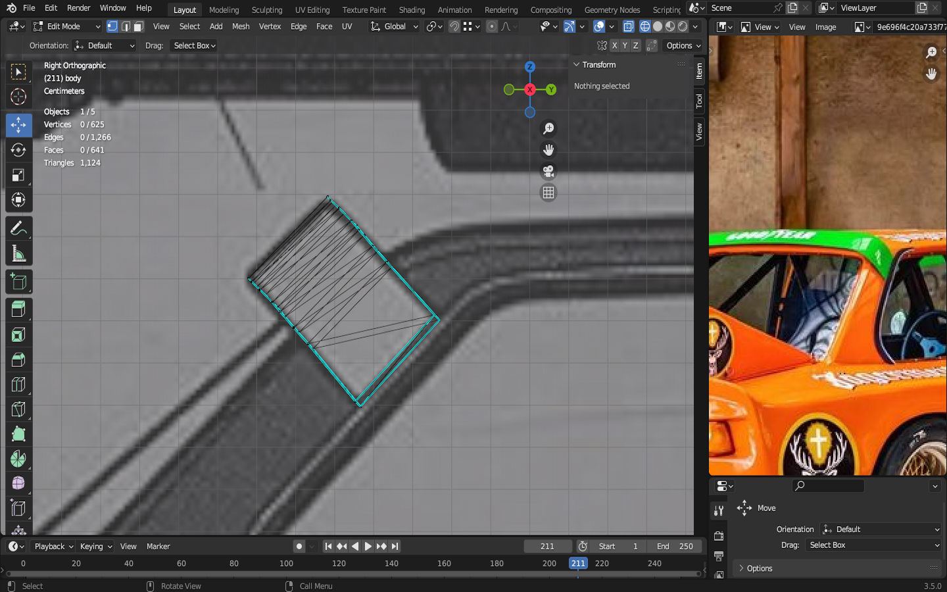The width and height of the screenshot is (947, 592).
Task: Activate the 3D Cursor tool
Action: [18, 97]
